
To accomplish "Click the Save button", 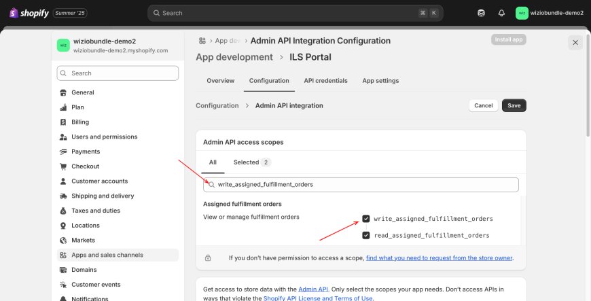I will tap(514, 105).
